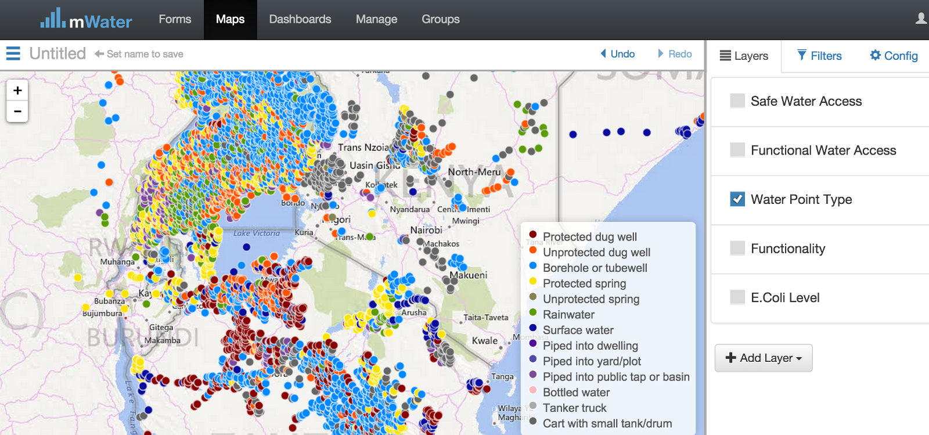Enable the Safe Water Access layer
The image size is (929, 435).
(737, 101)
